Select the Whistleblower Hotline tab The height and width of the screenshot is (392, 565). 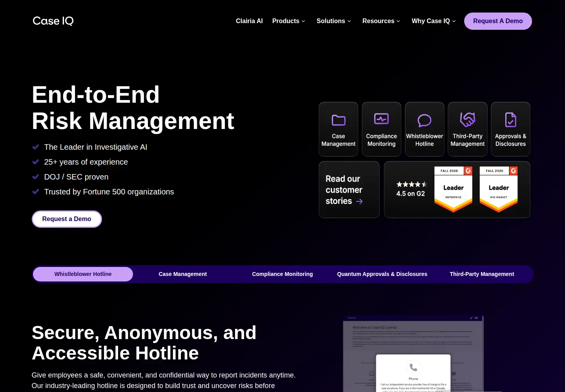tap(83, 274)
